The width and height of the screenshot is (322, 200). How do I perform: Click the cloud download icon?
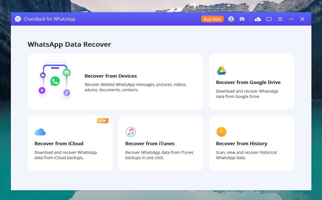click(x=258, y=19)
